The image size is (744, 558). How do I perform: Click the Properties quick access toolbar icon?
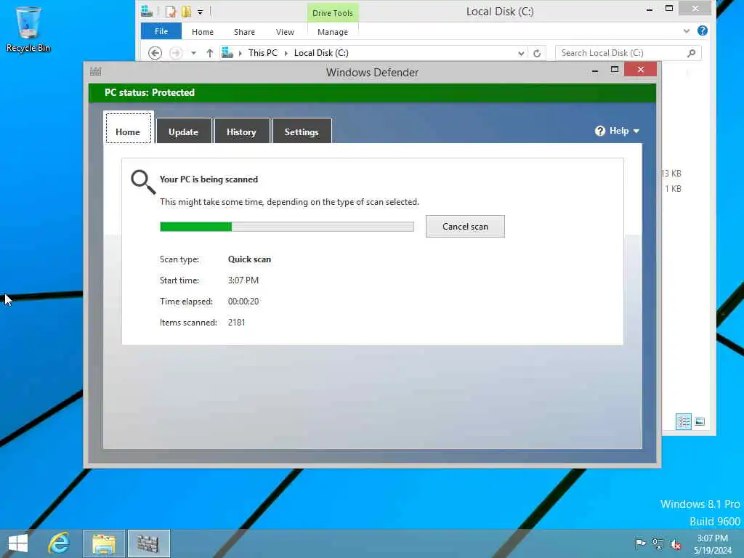pyautogui.click(x=170, y=12)
